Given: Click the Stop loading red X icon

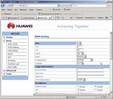Looking at the screenshot, I should 69,6.
